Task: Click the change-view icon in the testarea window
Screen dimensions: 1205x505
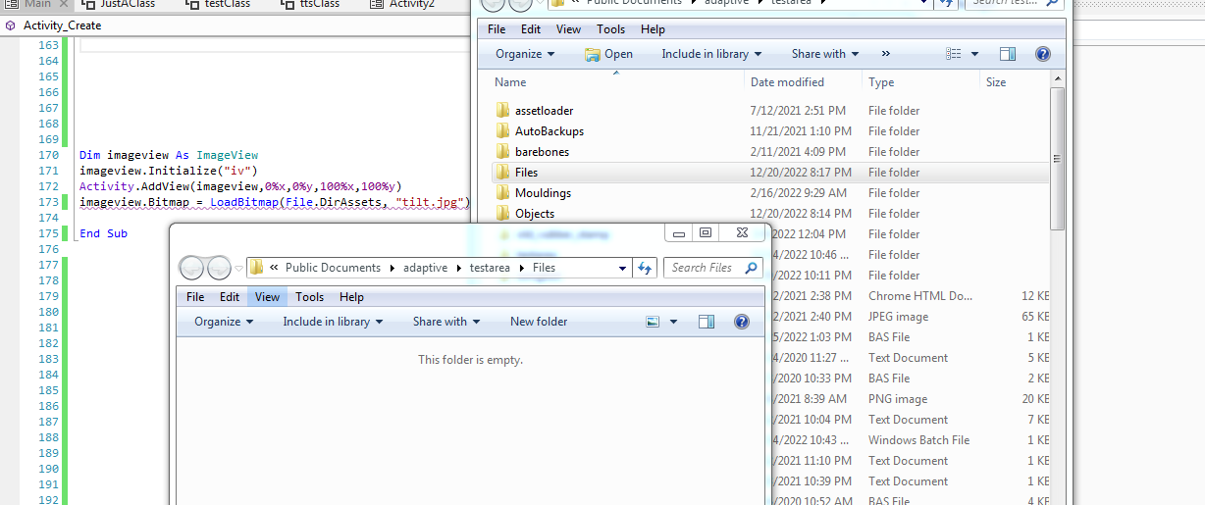Action: pos(953,54)
